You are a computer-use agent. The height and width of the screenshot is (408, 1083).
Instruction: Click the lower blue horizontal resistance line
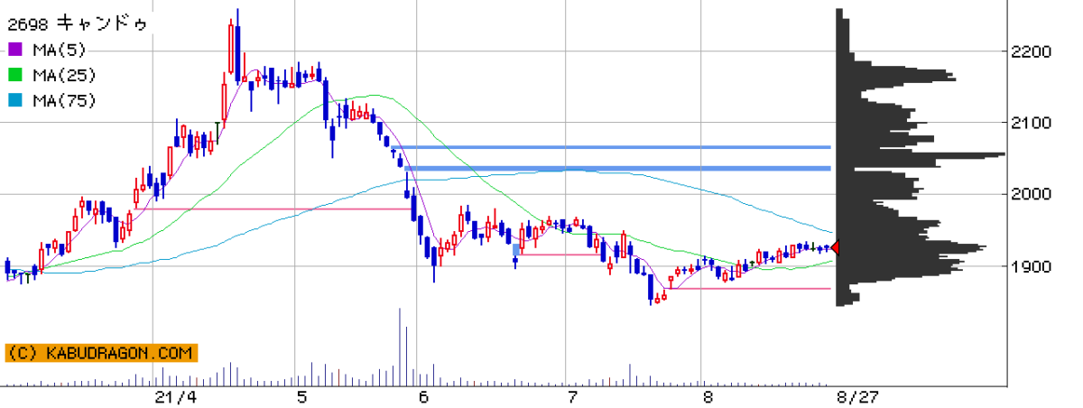(618, 168)
